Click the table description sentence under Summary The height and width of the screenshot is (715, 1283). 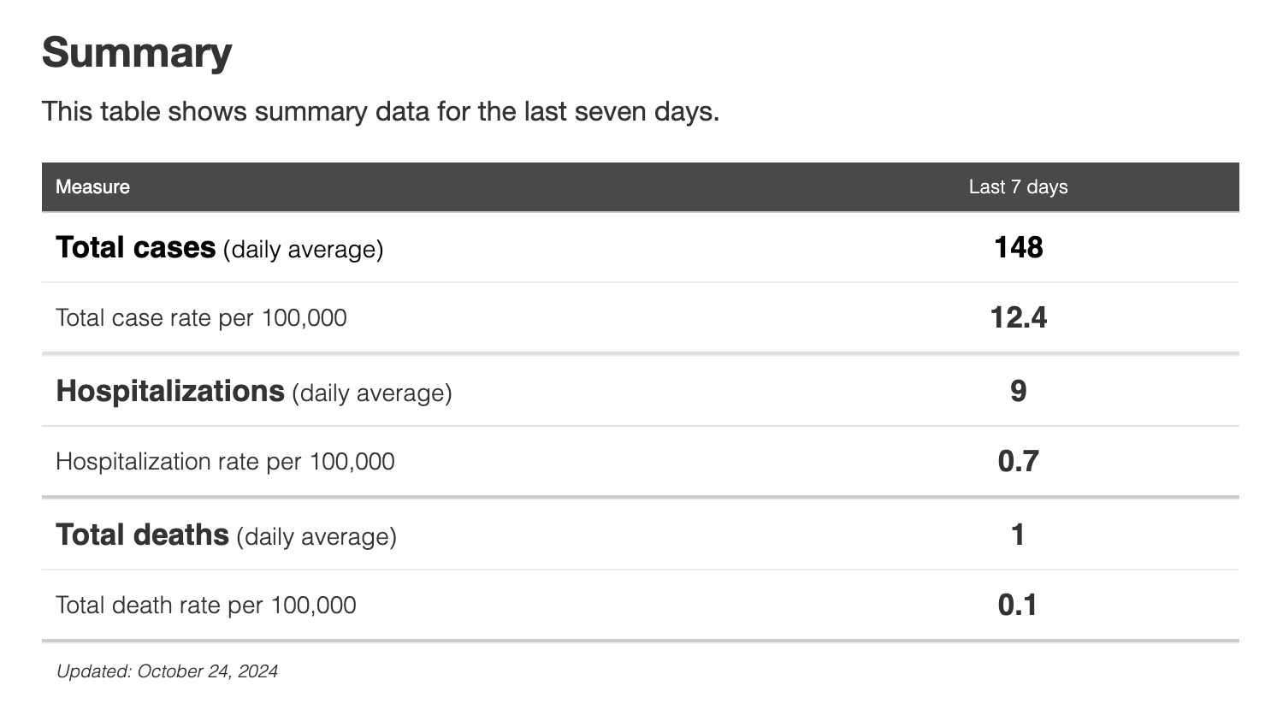(381, 112)
